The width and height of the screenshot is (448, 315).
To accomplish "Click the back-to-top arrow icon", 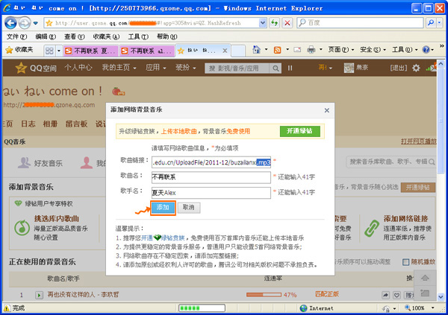I will pyautogui.click(x=425, y=278).
